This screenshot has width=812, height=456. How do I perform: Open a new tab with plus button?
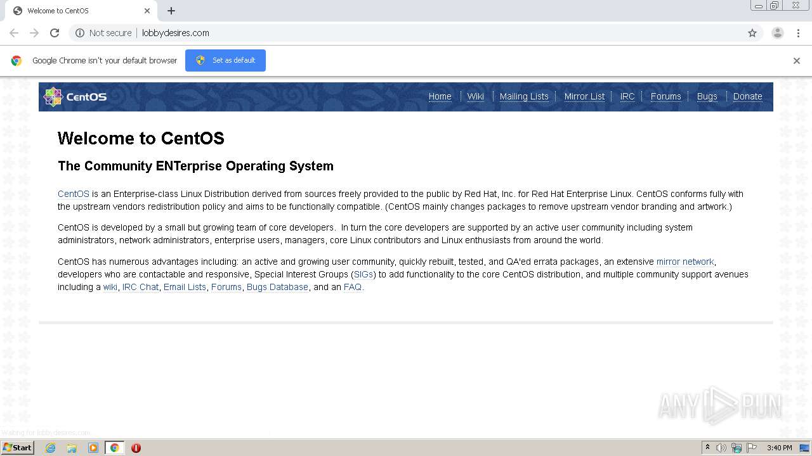171,11
